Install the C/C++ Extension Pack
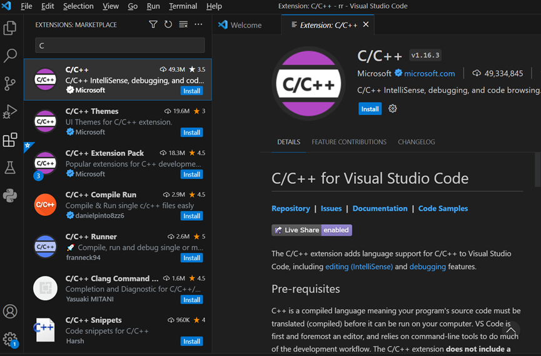The image size is (541, 356). (x=191, y=175)
